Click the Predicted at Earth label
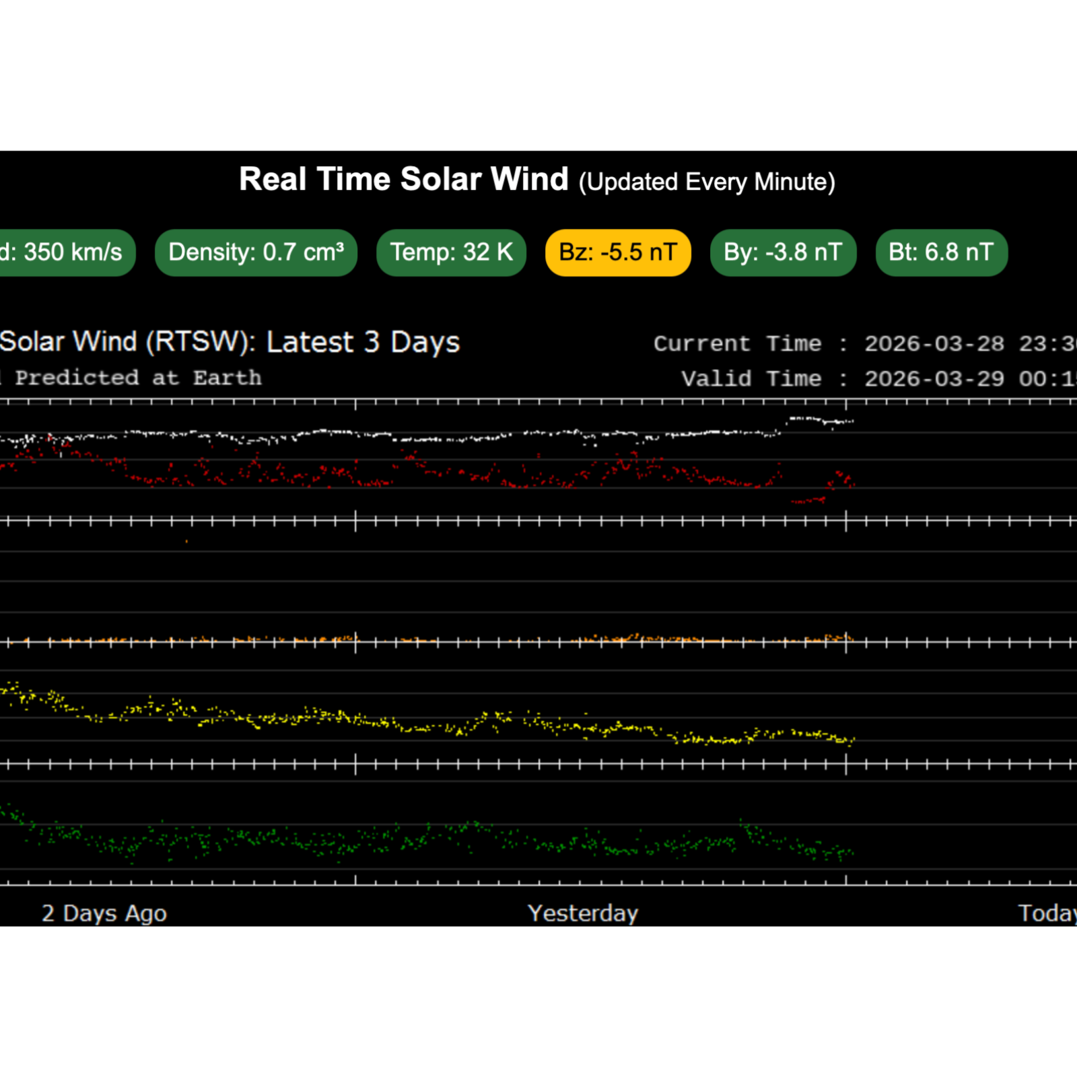The height and width of the screenshot is (1077, 1077). coord(135,378)
